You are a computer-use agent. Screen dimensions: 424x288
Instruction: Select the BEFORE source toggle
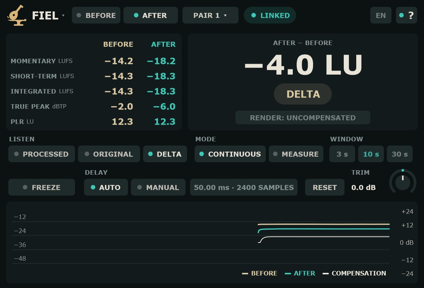(96, 15)
